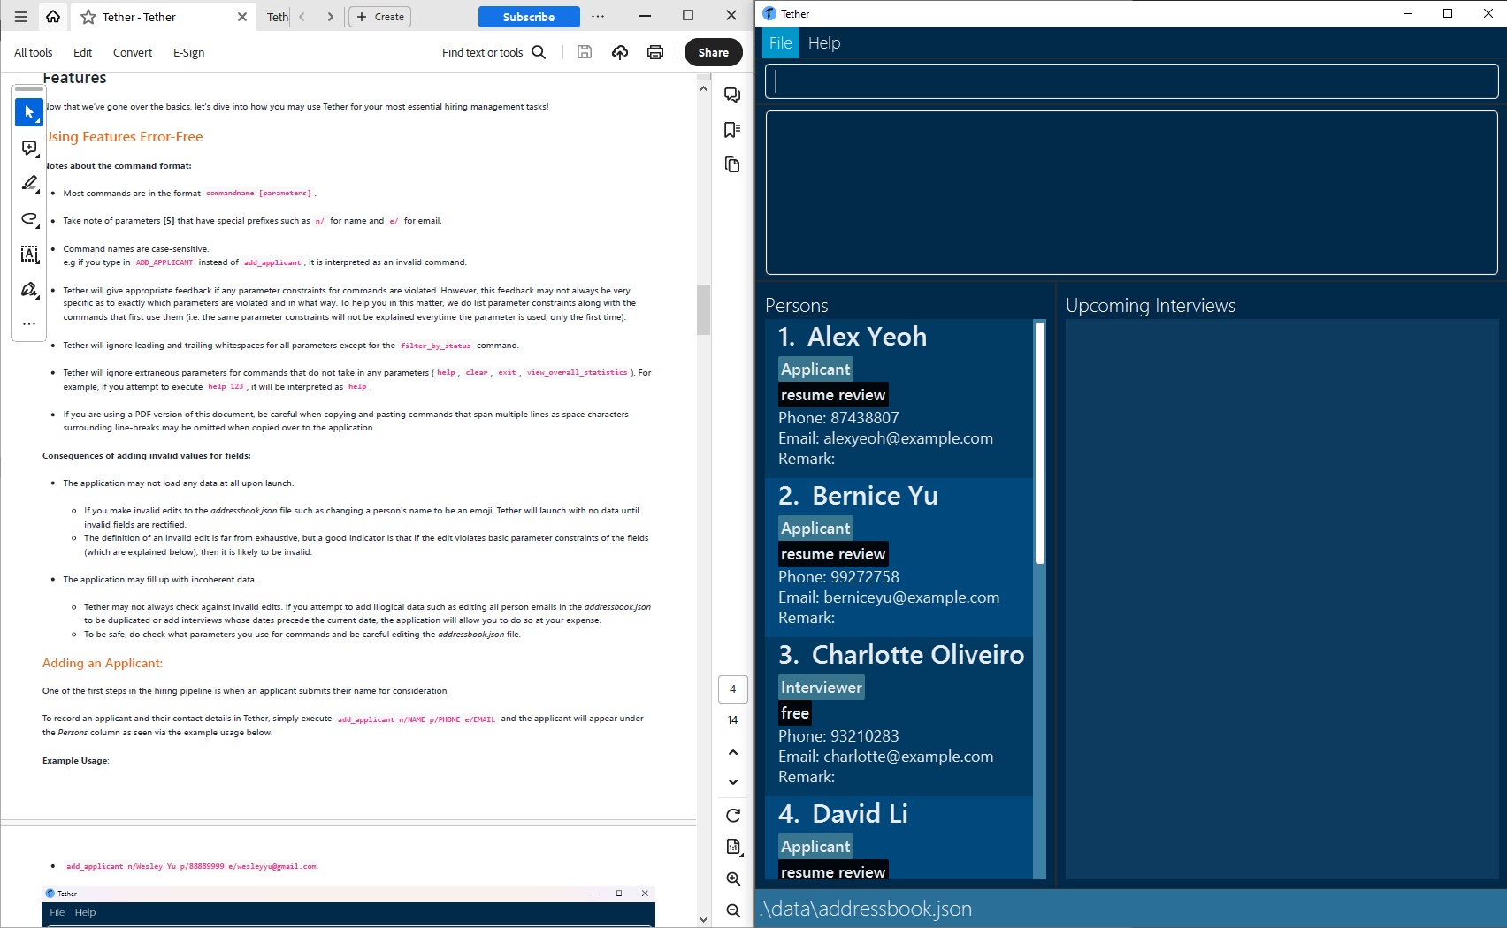The height and width of the screenshot is (928, 1507).
Task: Open the more options ellipsis in title bar
Action: [x=598, y=17]
